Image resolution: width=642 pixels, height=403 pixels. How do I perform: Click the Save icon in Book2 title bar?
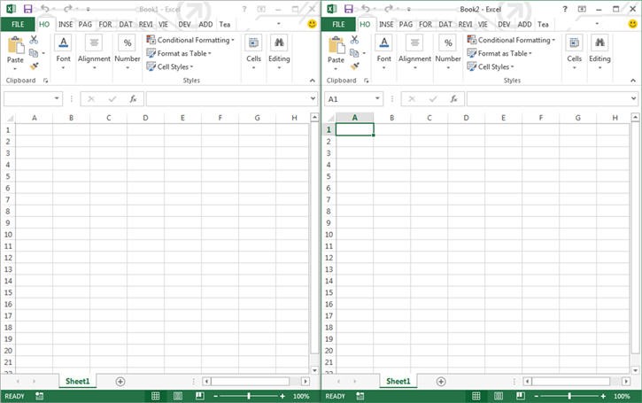pos(349,9)
